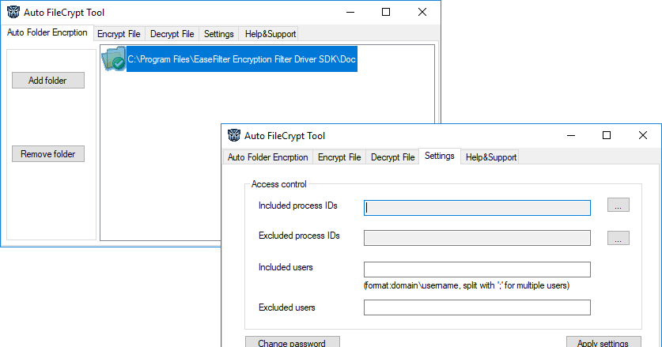This screenshot has width=662, height=347.
Task: Open Settings tab in back window
Action: tap(219, 34)
